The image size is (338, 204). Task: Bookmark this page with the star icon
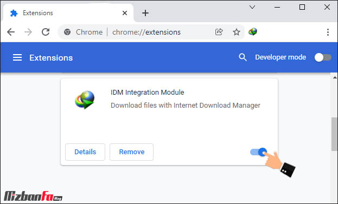tap(237, 32)
